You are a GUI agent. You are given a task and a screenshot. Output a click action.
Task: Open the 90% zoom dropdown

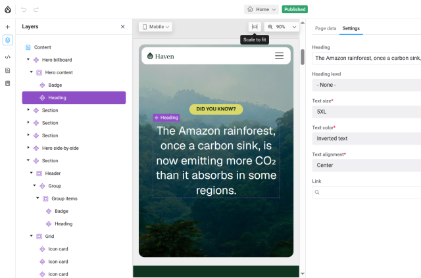(282, 27)
